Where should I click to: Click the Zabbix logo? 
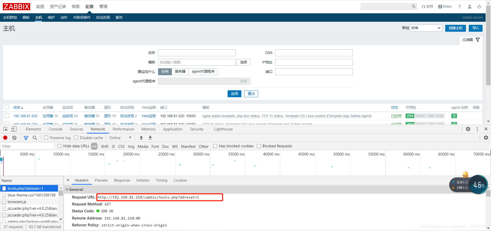[17, 7]
